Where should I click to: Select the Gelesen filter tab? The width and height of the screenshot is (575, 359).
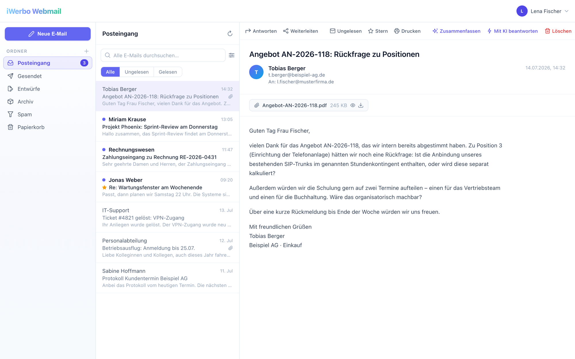pyautogui.click(x=168, y=72)
